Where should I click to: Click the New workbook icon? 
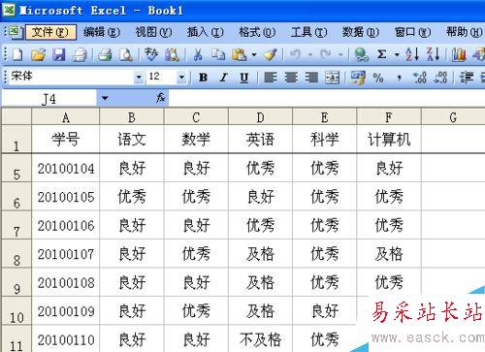coord(17,54)
